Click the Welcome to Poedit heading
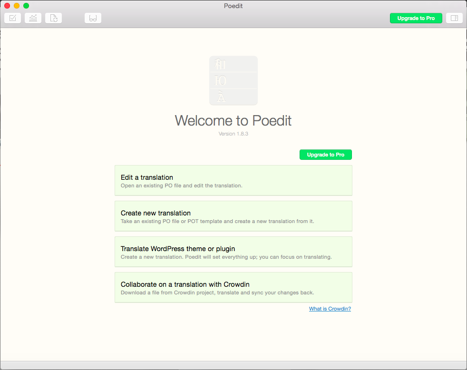 pos(233,121)
